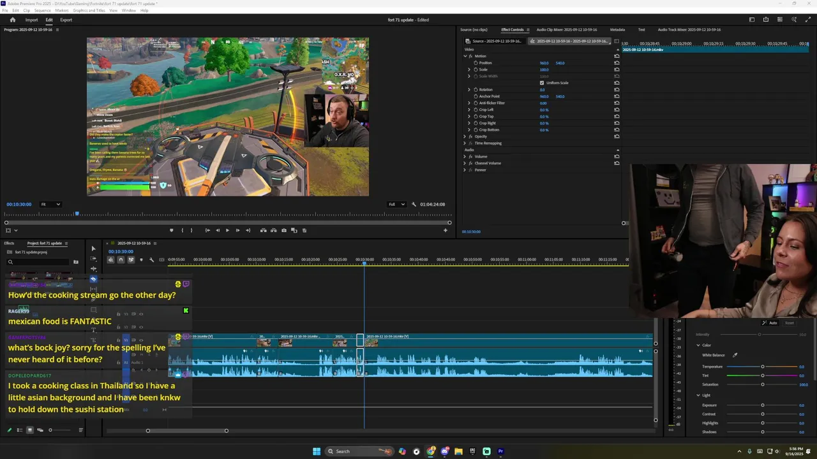Click the Position X value 960.0
Image resolution: width=817 pixels, height=459 pixels.
tap(544, 63)
